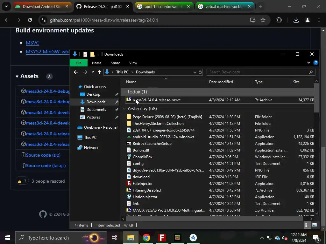Bookmark this page with the star icon
This screenshot has width=326, height=244.
pyautogui.click(x=263, y=20)
